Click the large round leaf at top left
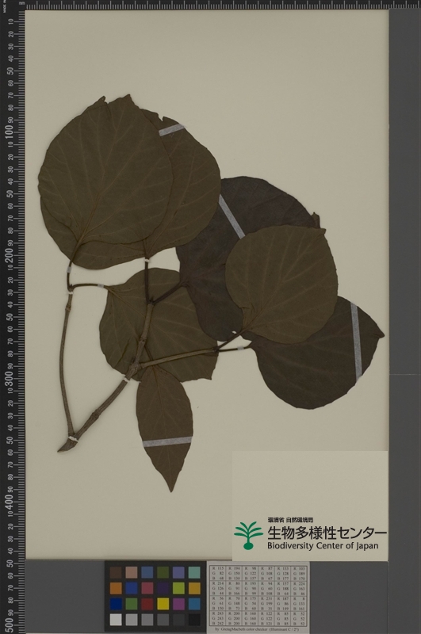This screenshot has width=421, height=634. coord(105,178)
